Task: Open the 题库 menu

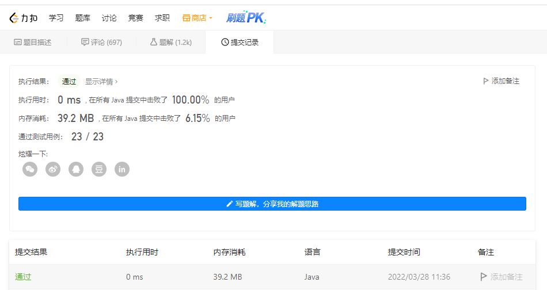Action: click(83, 18)
